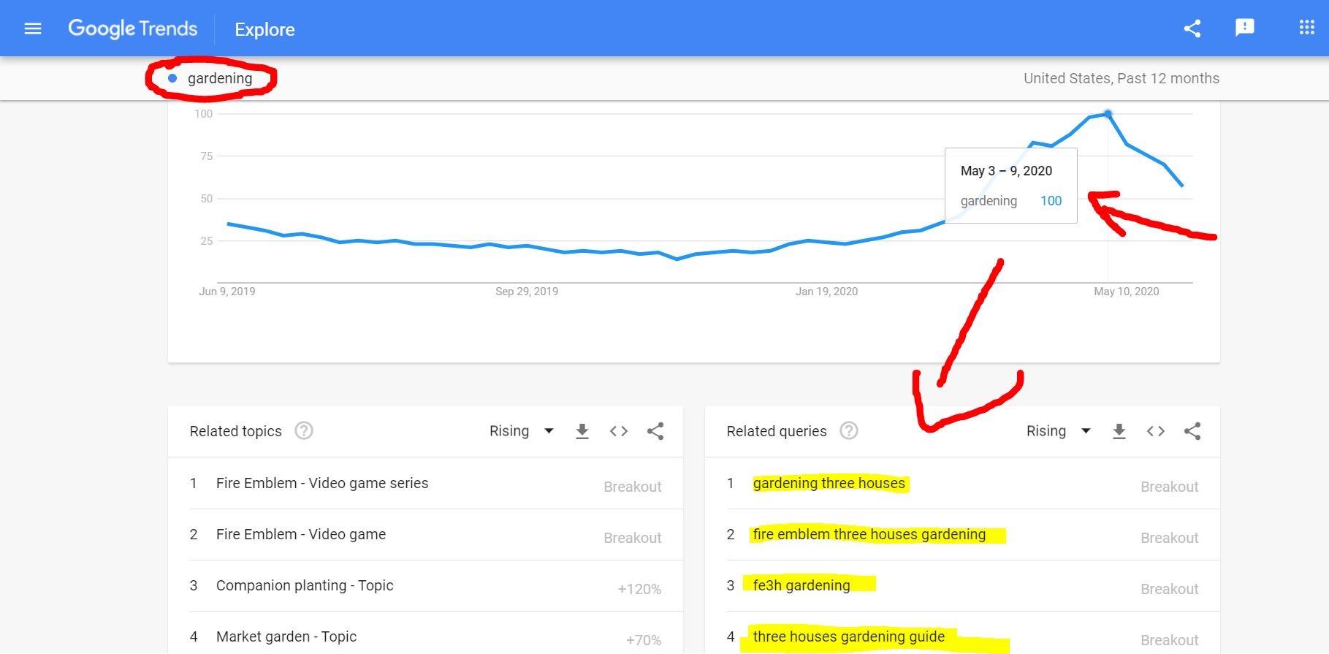Click 'United States, Past 12 months' filter text

1122,77
